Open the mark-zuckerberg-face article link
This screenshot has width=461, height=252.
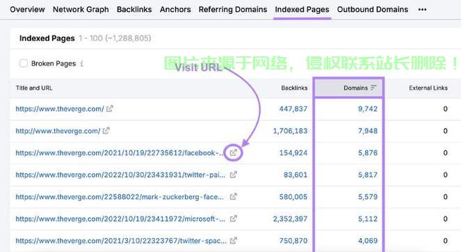coord(120,196)
